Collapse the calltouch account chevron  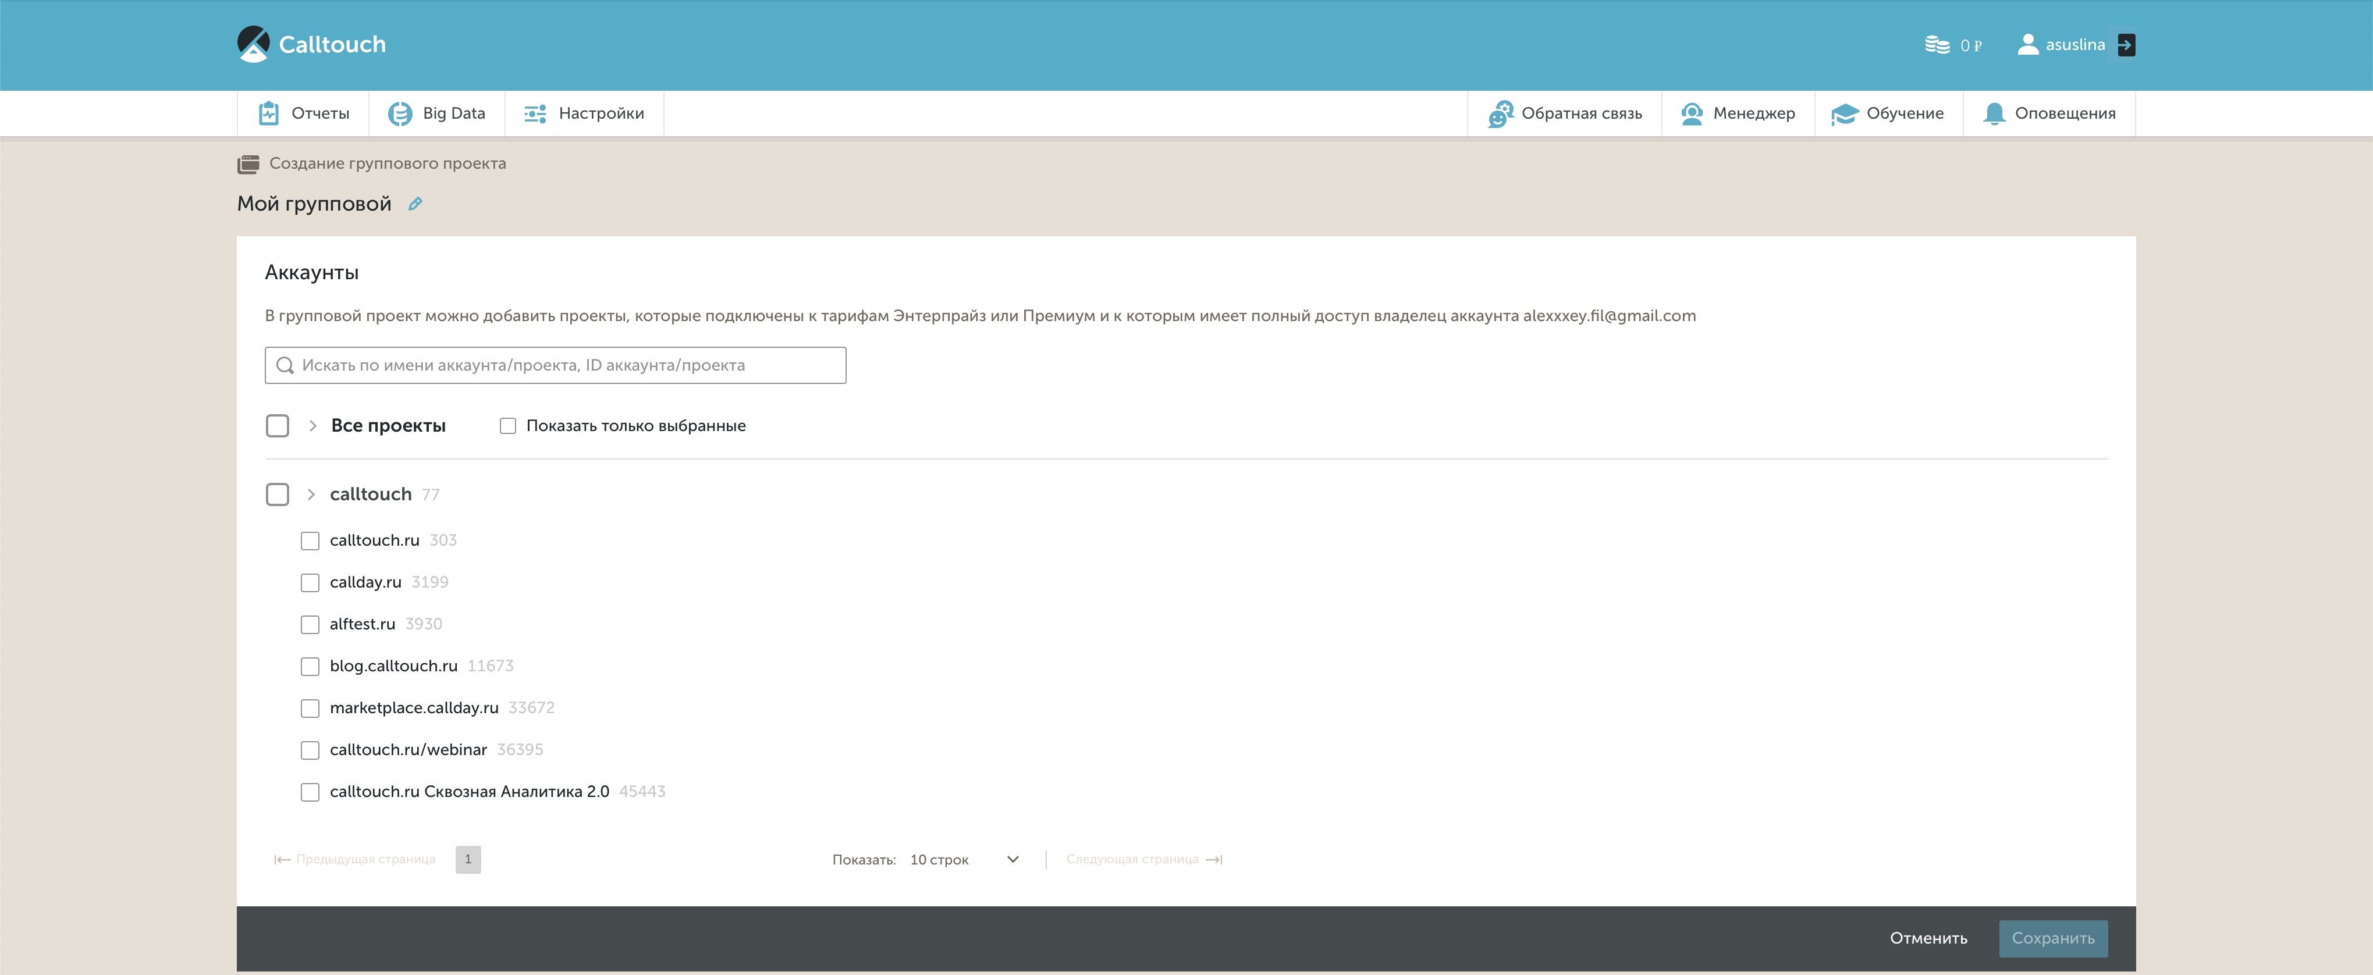pos(311,494)
